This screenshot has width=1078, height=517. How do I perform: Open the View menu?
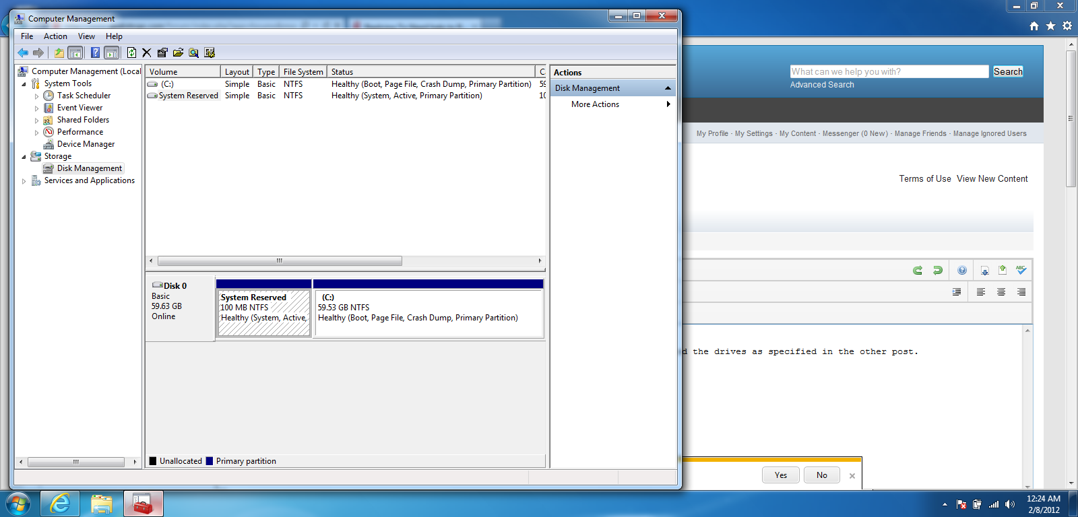[x=86, y=36]
